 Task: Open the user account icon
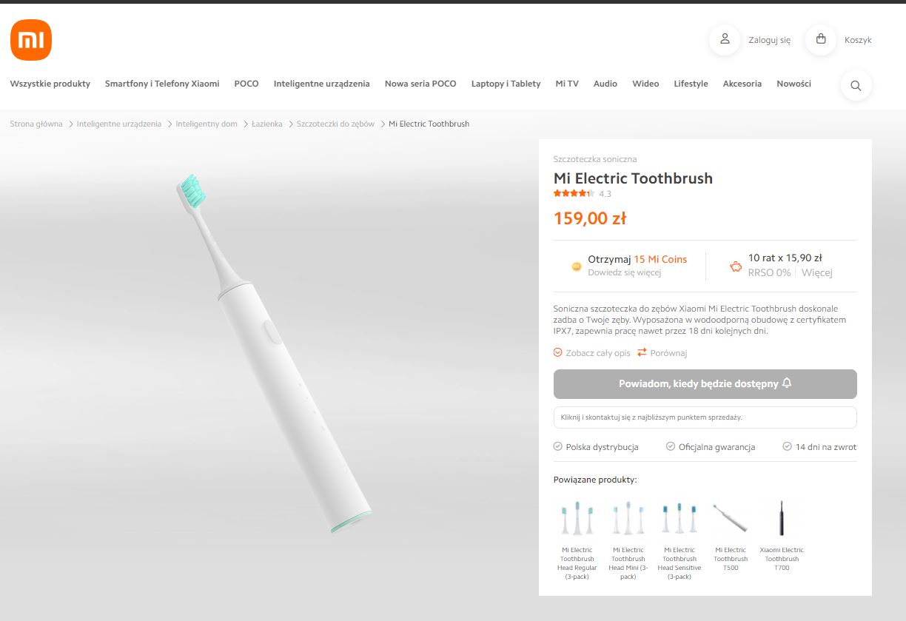[x=725, y=40]
